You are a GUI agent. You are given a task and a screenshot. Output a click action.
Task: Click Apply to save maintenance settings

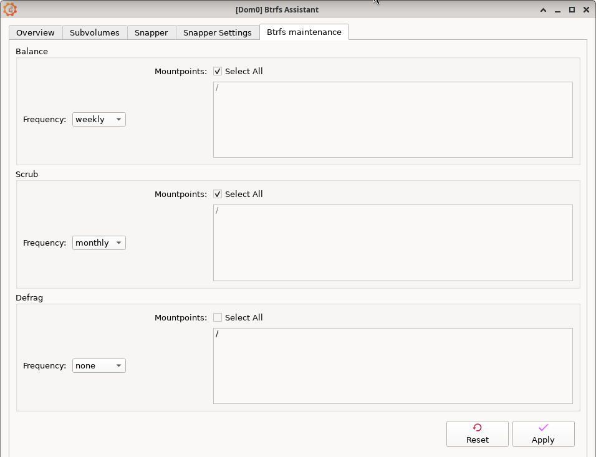pyautogui.click(x=543, y=434)
